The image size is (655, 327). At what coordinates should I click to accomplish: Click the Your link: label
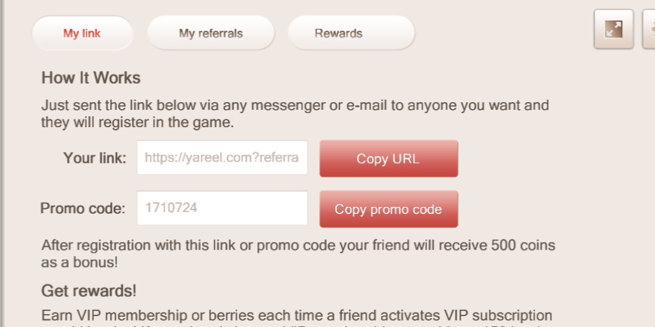(x=95, y=158)
